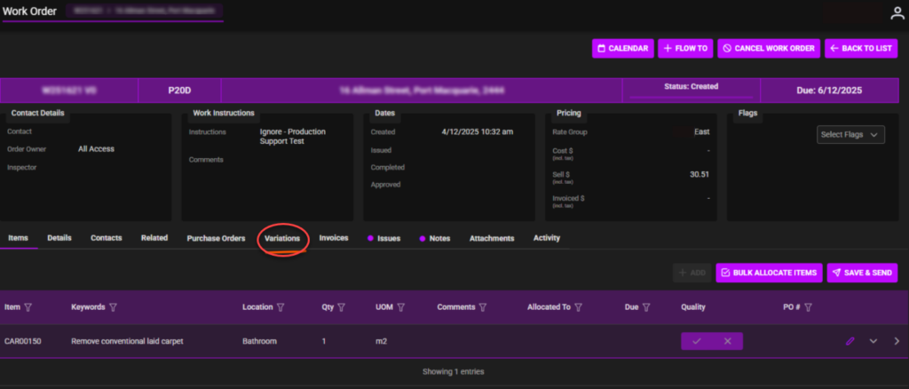The height and width of the screenshot is (389, 909).
Task: Go to the Attachments tab
Action: point(492,238)
